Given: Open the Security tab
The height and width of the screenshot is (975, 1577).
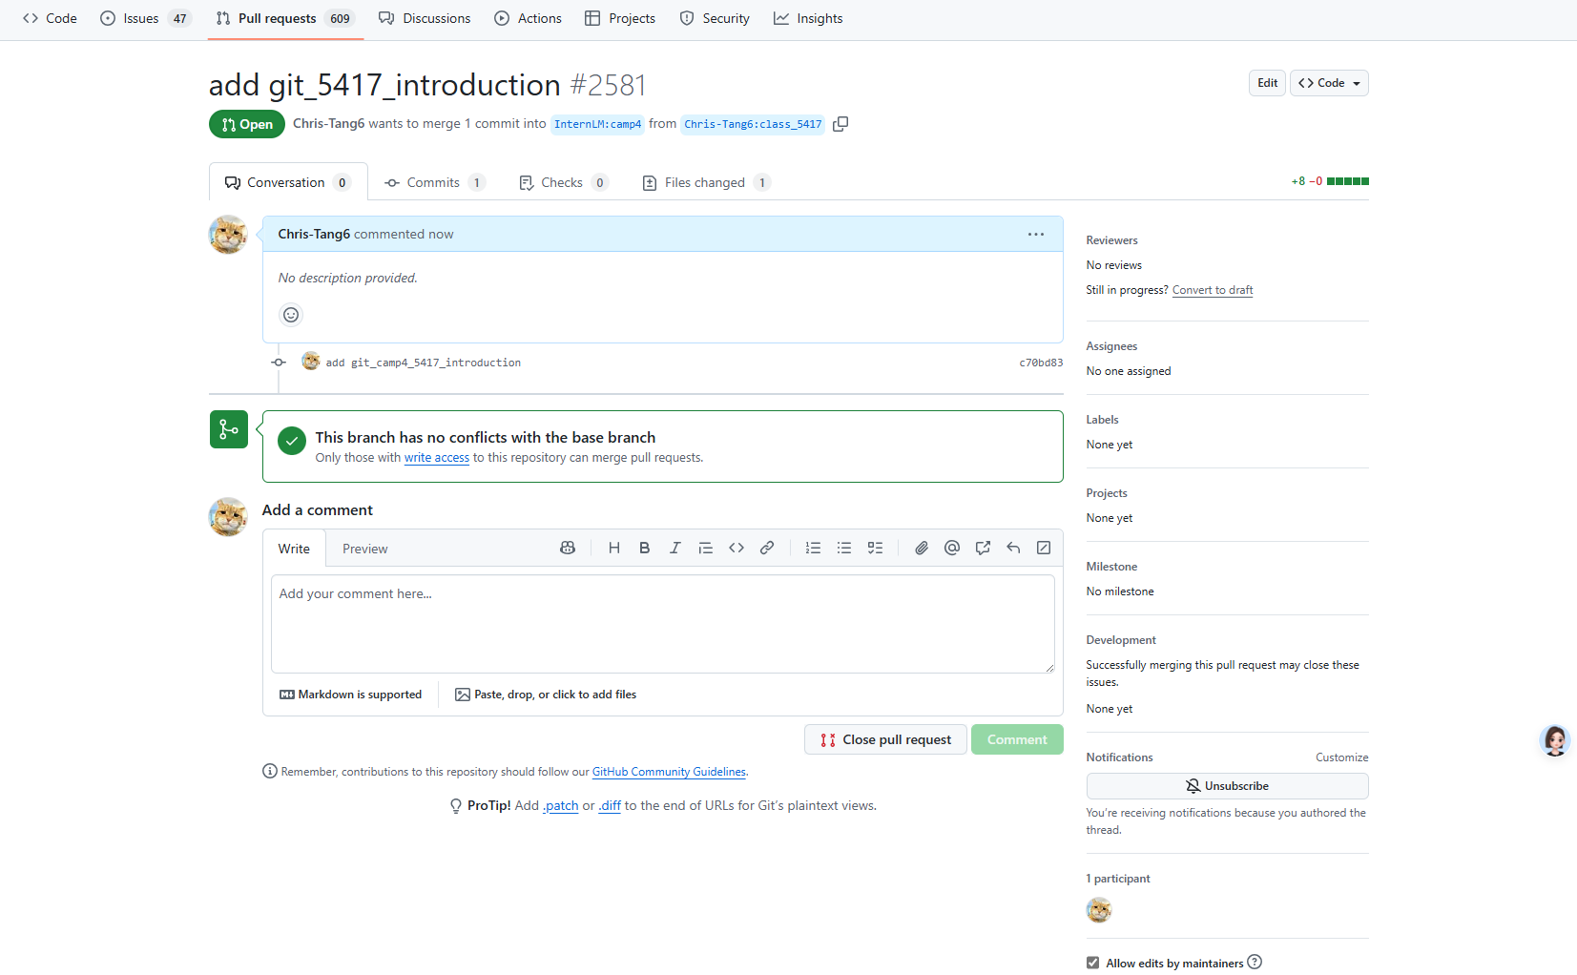Looking at the screenshot, I should (715, 18).
